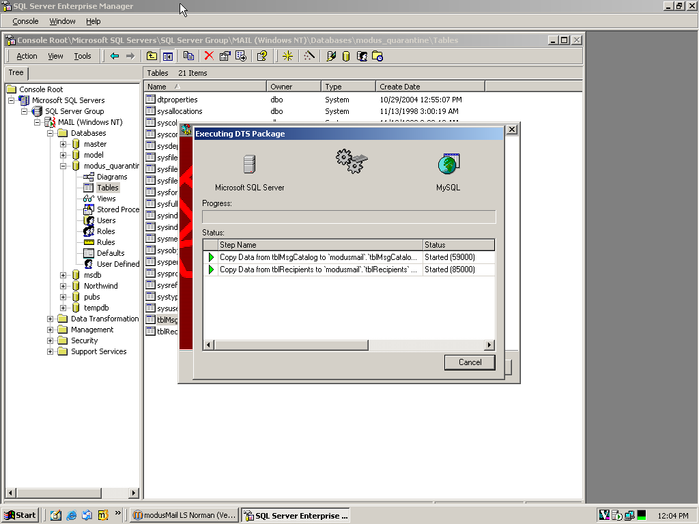Click the DTS progress bar

(x=349, y=217)
